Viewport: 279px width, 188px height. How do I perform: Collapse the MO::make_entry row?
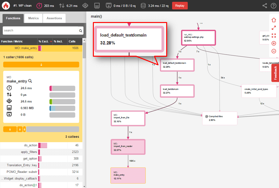[x=41, y=48]
